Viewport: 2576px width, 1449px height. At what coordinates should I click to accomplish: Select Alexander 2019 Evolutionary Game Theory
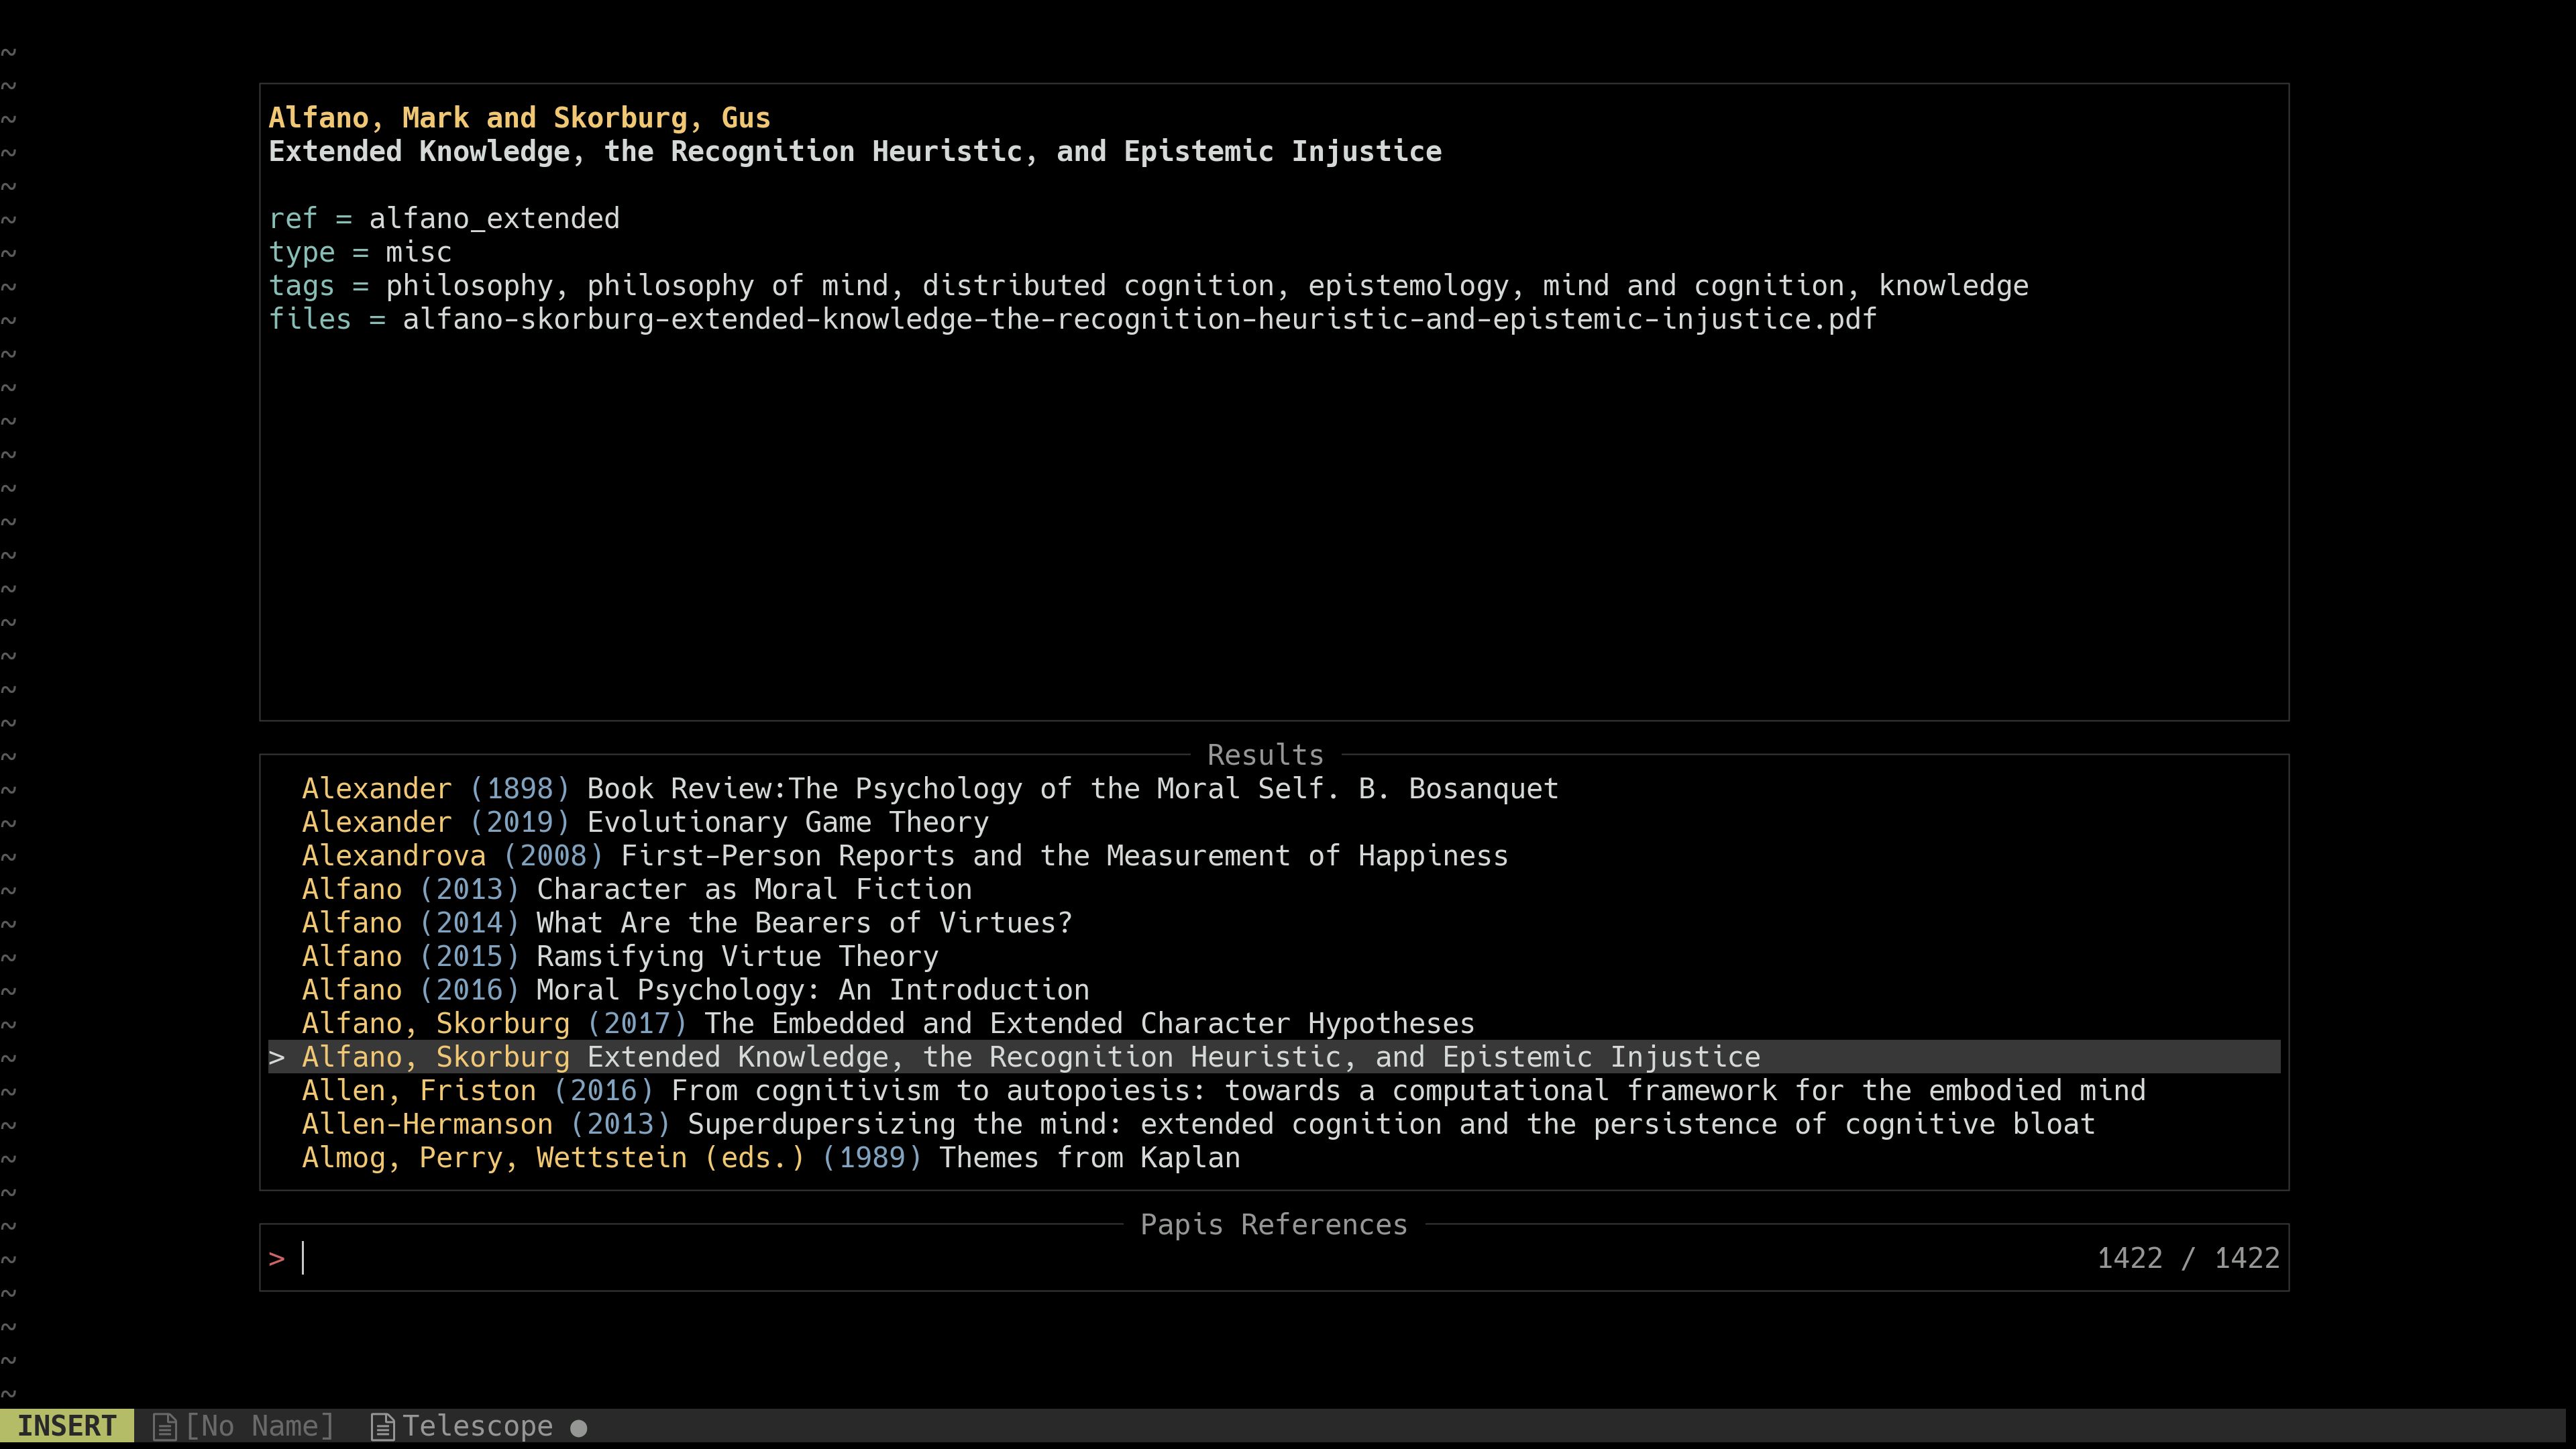pos(645,822)
